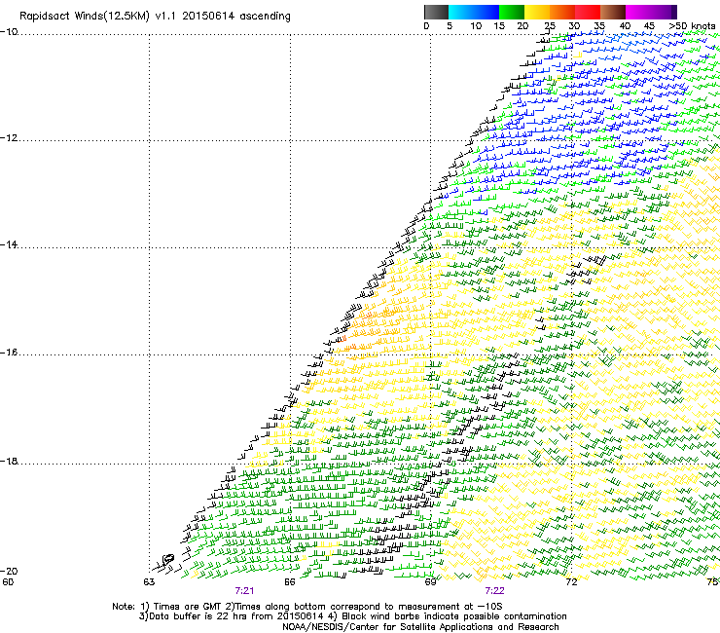Image resolution: width=720 pixels, height=633 pixels.
Task: Select the green 15-20 knots legend segment
Action: click(x=512, y=12)
